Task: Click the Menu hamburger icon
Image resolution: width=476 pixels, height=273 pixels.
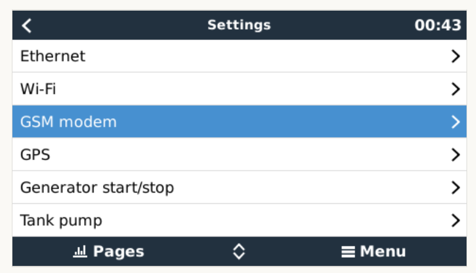Action: point(348,252)
